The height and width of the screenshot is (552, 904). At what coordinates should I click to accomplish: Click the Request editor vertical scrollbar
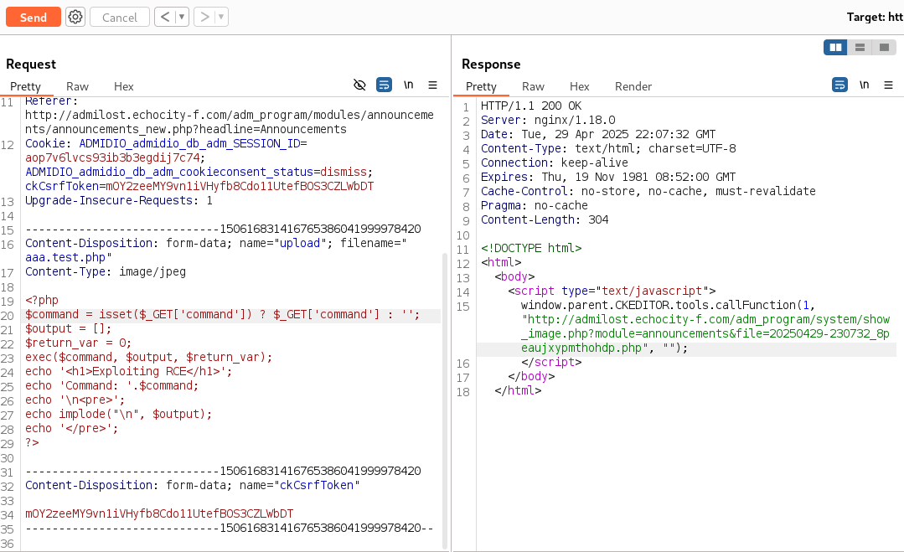pos(445,400)
